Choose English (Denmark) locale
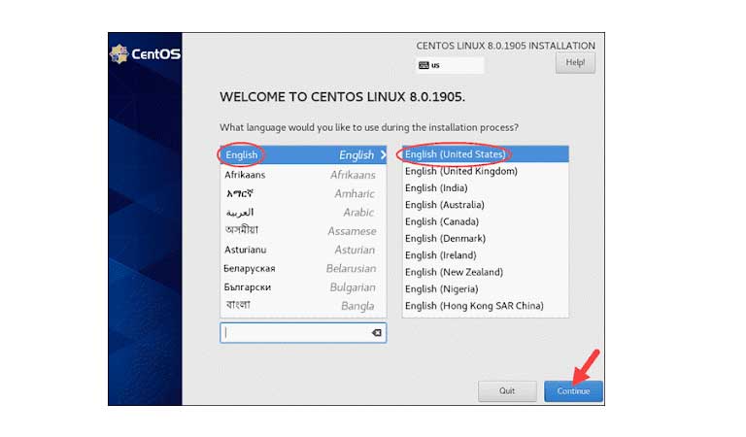The width and height of the screenshot is (746, 437). (486, 238)
